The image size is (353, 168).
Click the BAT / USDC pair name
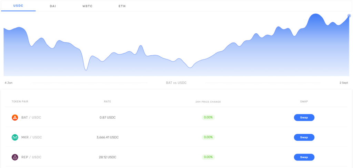tap(31, 117)
